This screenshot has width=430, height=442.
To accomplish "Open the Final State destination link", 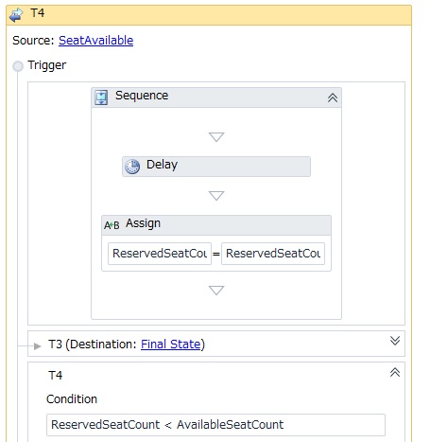I will tap(170, 344).
